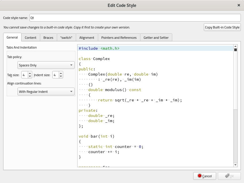Increase Indent size with up arrow
Screen dimensions: 244x183
pos(61,73)
